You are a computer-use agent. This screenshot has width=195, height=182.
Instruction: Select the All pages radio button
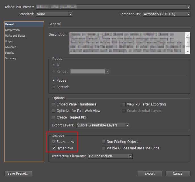tap(54, 65)
